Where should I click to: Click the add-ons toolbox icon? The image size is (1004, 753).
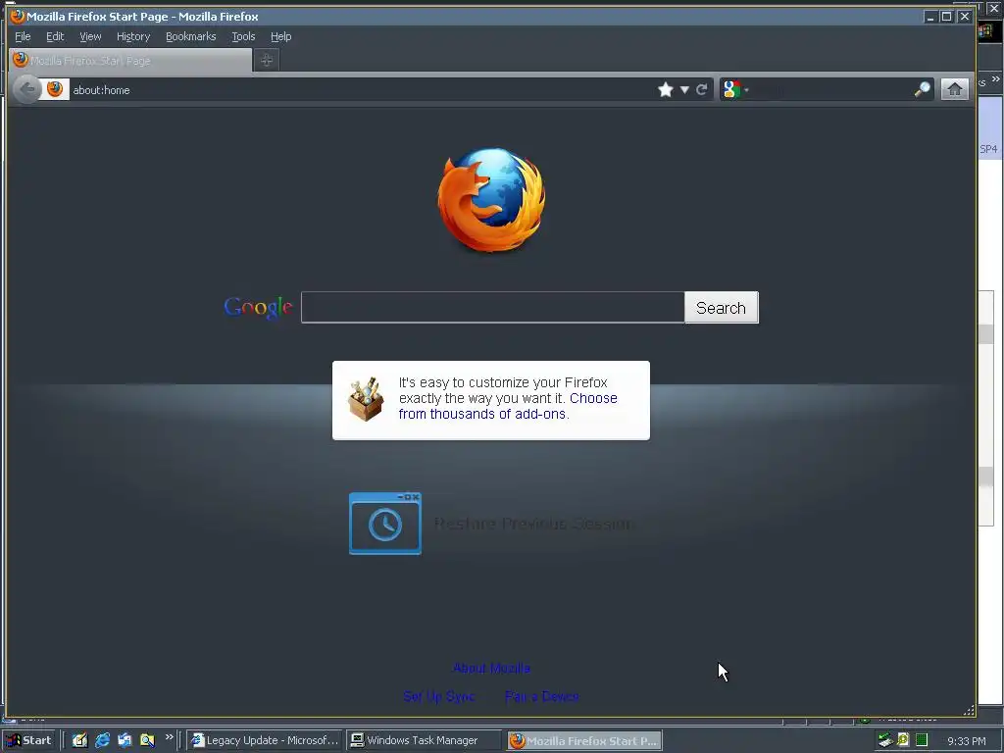pos(366,399)
